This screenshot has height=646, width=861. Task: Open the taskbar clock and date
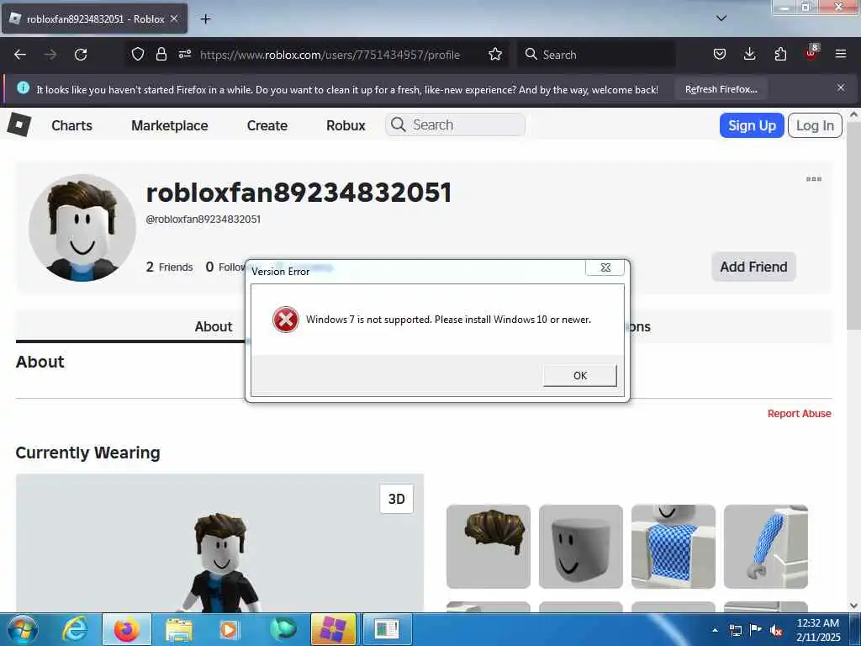coord(817,629)
